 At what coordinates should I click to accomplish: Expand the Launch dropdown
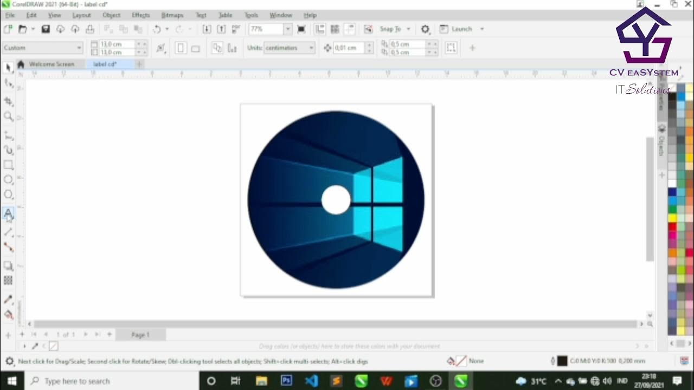point(481,29)
